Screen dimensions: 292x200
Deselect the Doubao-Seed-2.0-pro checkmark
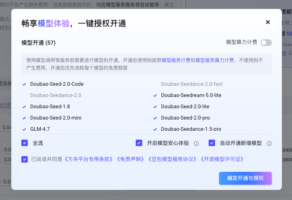pos(155,118)
